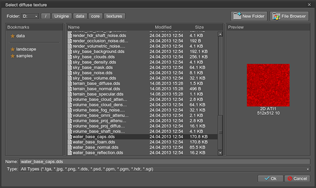Click the star icon beside data bookmark
The height and width of the screenshot is (188, 316).
click(x=13, y=36)
